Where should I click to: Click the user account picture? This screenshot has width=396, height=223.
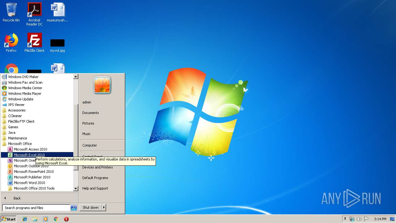click(x=102, y=85)
